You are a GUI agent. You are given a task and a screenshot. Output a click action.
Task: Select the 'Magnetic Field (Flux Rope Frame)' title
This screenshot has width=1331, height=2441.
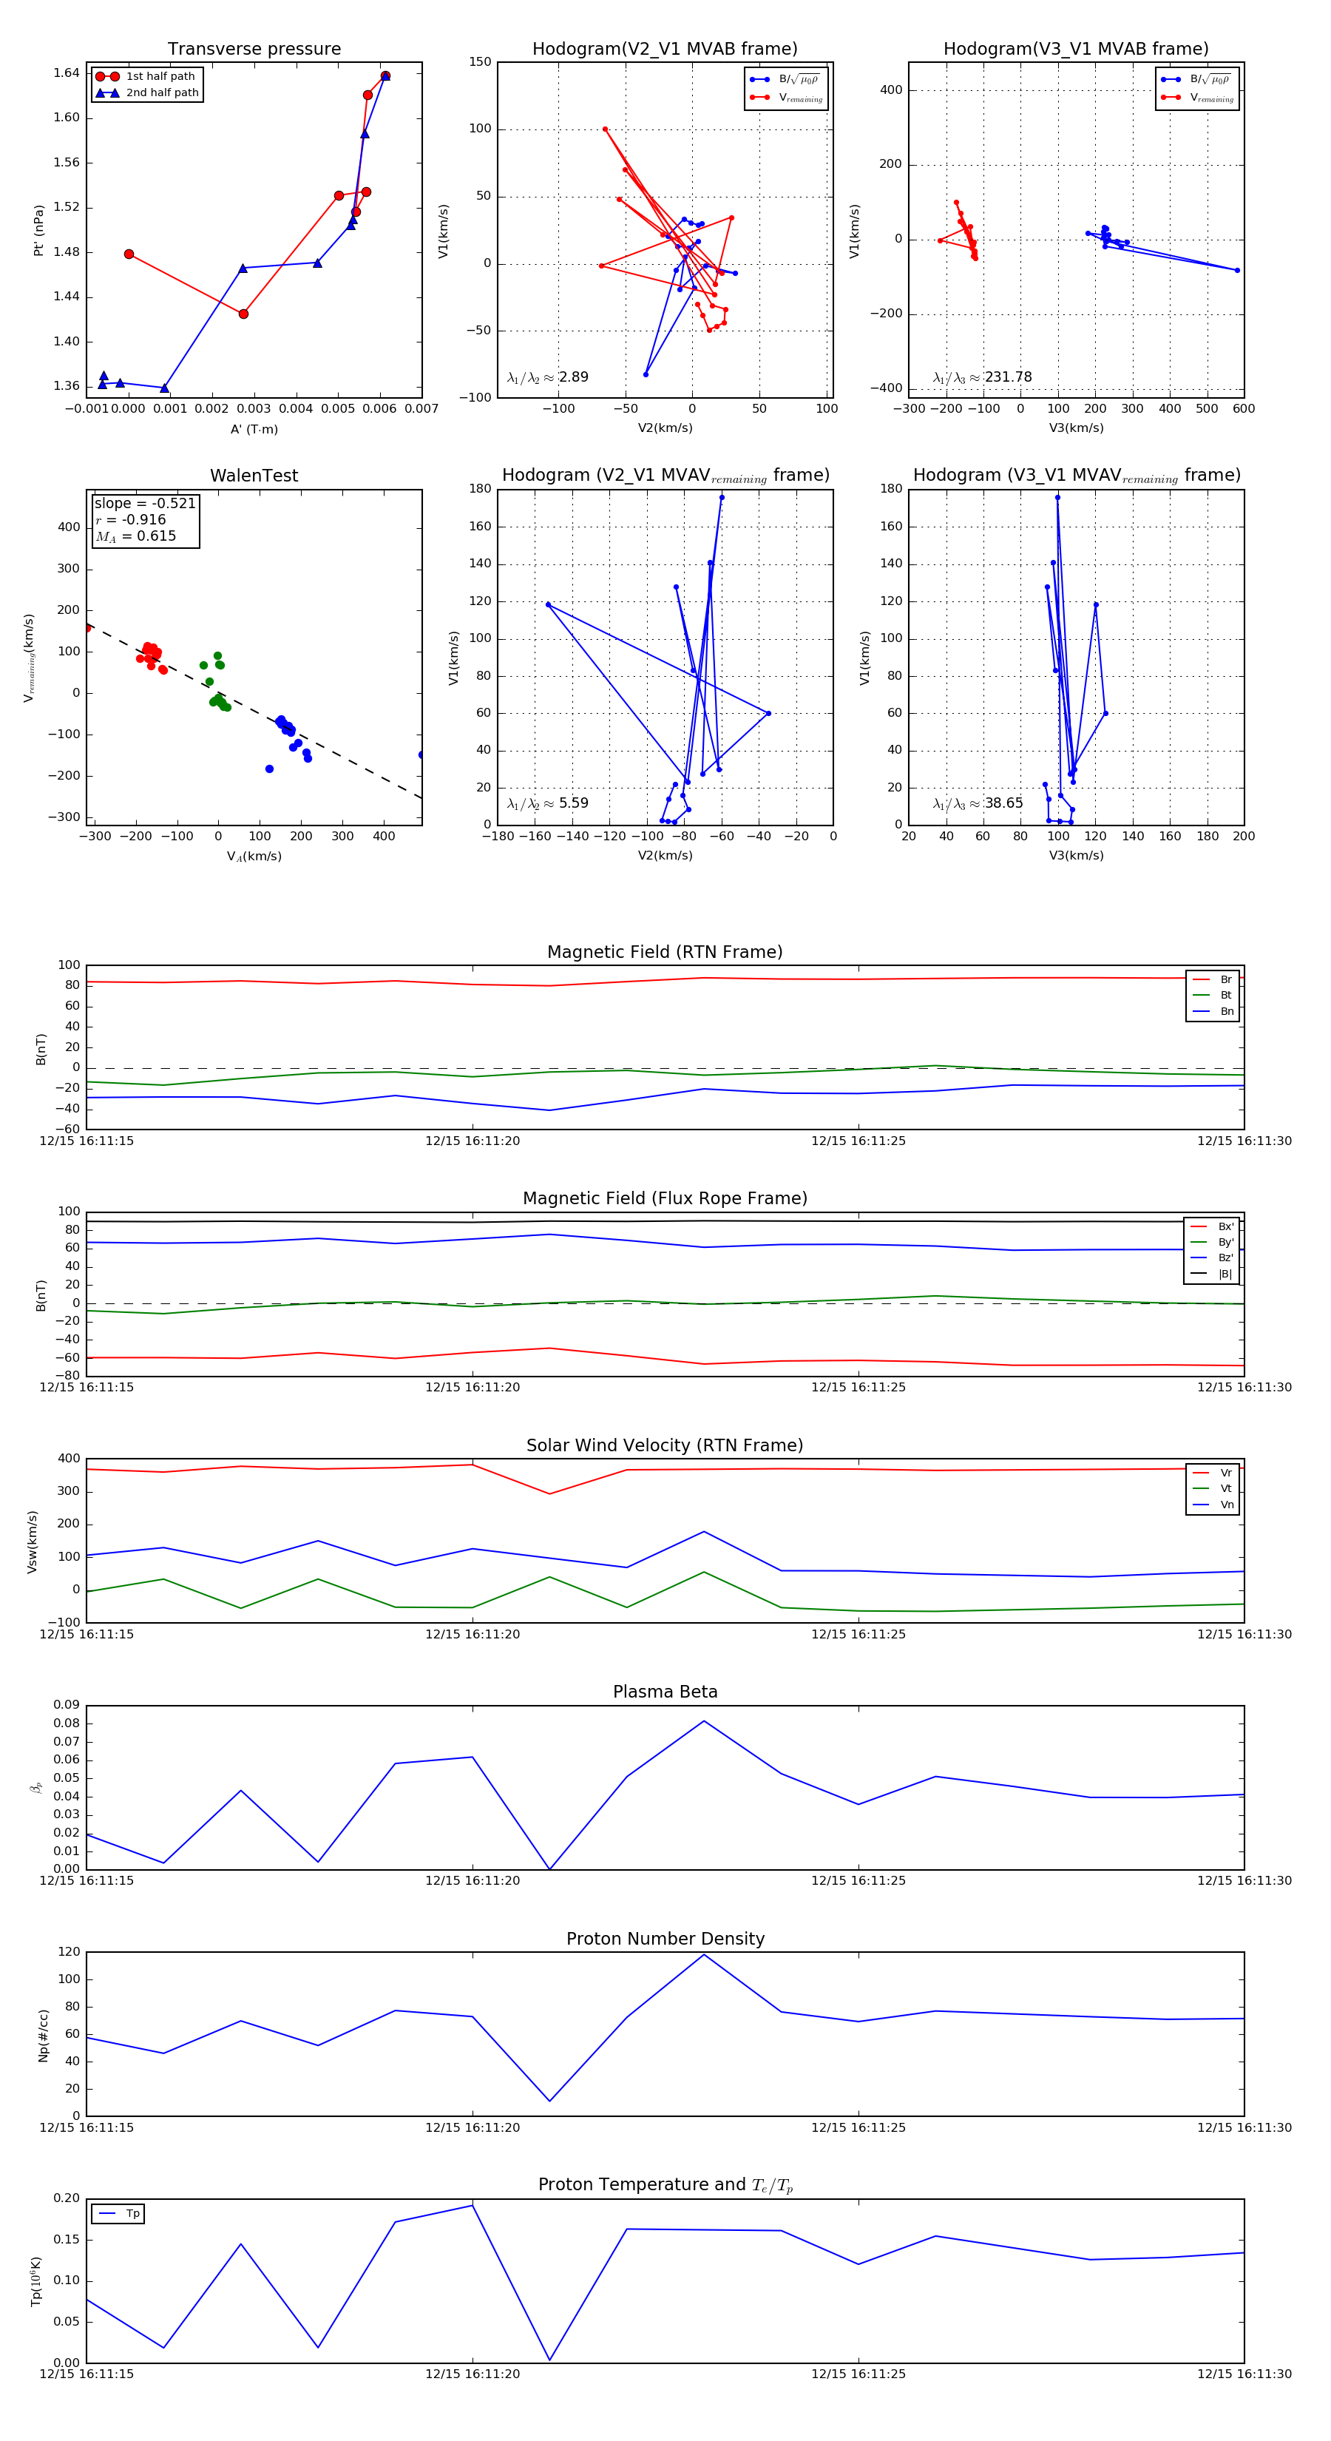665,1199
